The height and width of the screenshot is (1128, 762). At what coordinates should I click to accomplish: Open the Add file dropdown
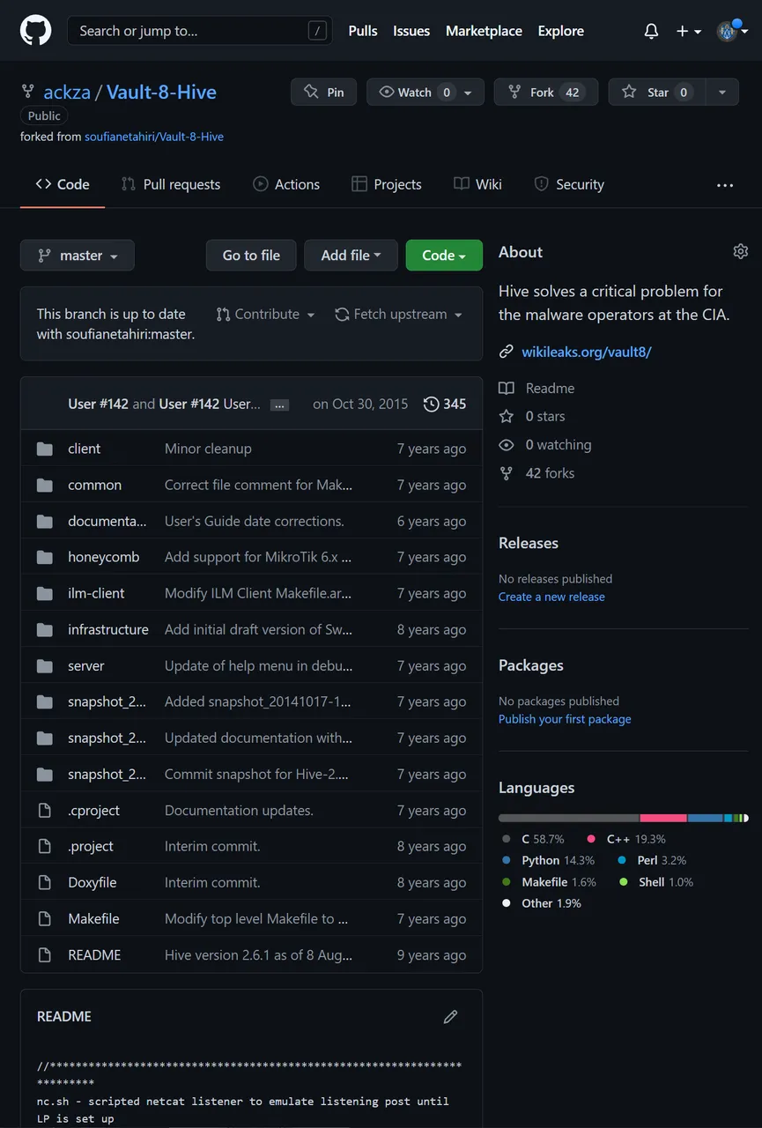point(351,255)
